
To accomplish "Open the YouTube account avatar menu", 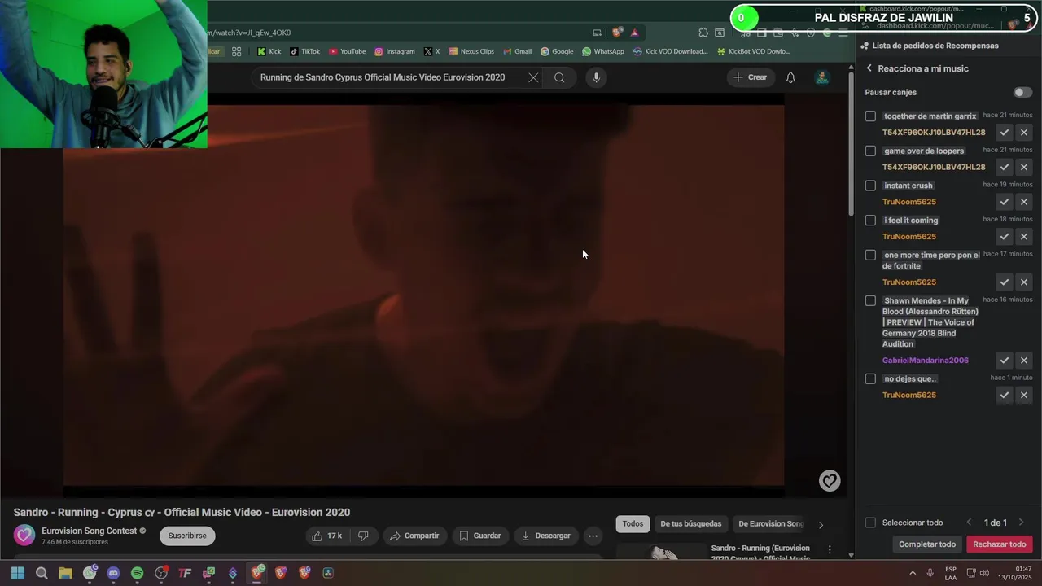I will point(822,77).
